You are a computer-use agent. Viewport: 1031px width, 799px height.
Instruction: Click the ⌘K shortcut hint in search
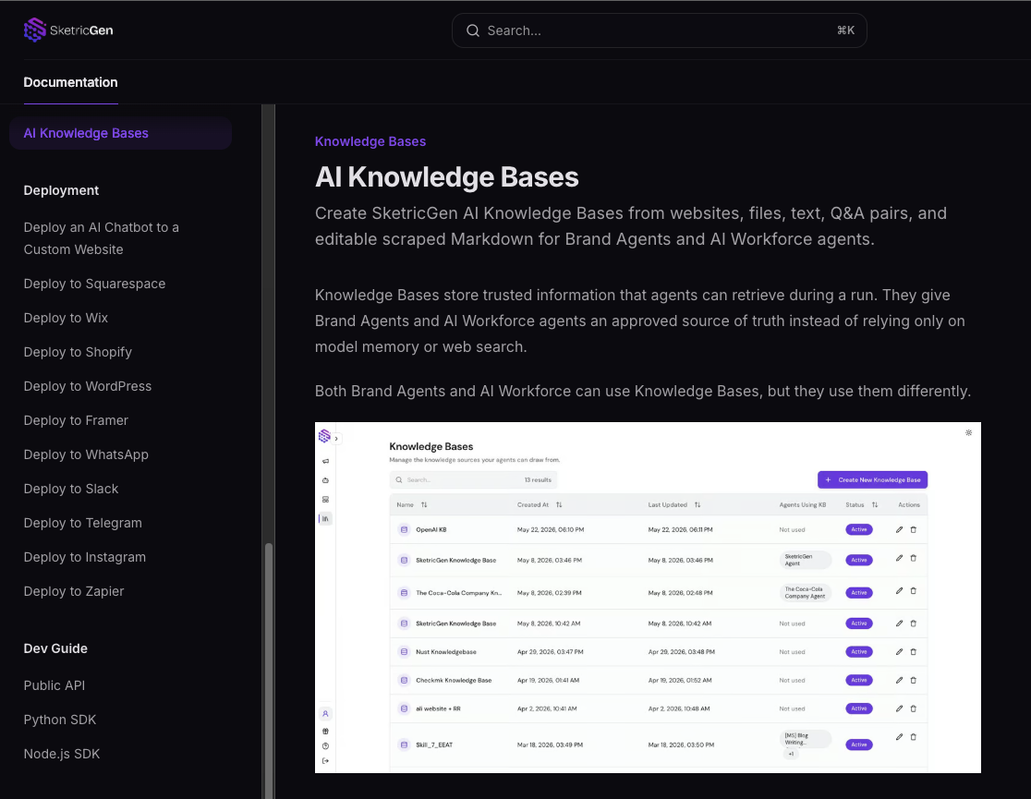click(845, 30)
